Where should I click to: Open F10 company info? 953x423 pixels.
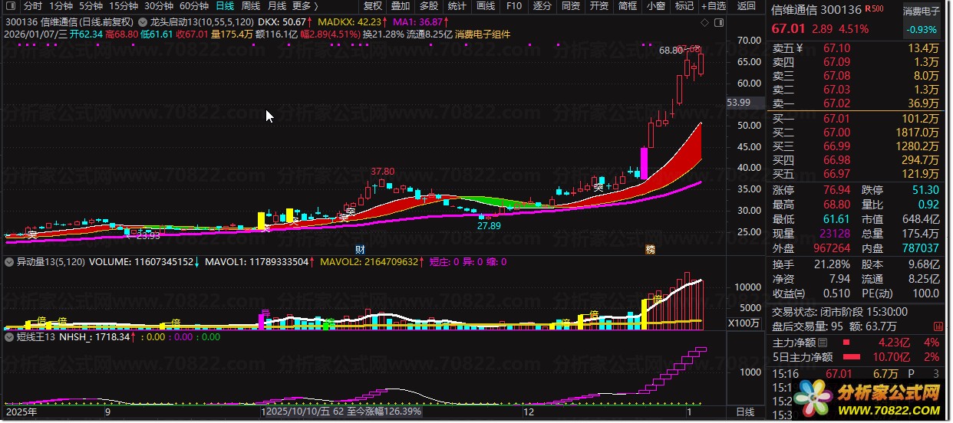point(514,6)
